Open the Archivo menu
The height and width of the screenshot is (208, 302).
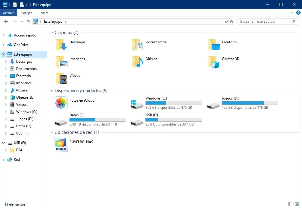coord(9,13)
